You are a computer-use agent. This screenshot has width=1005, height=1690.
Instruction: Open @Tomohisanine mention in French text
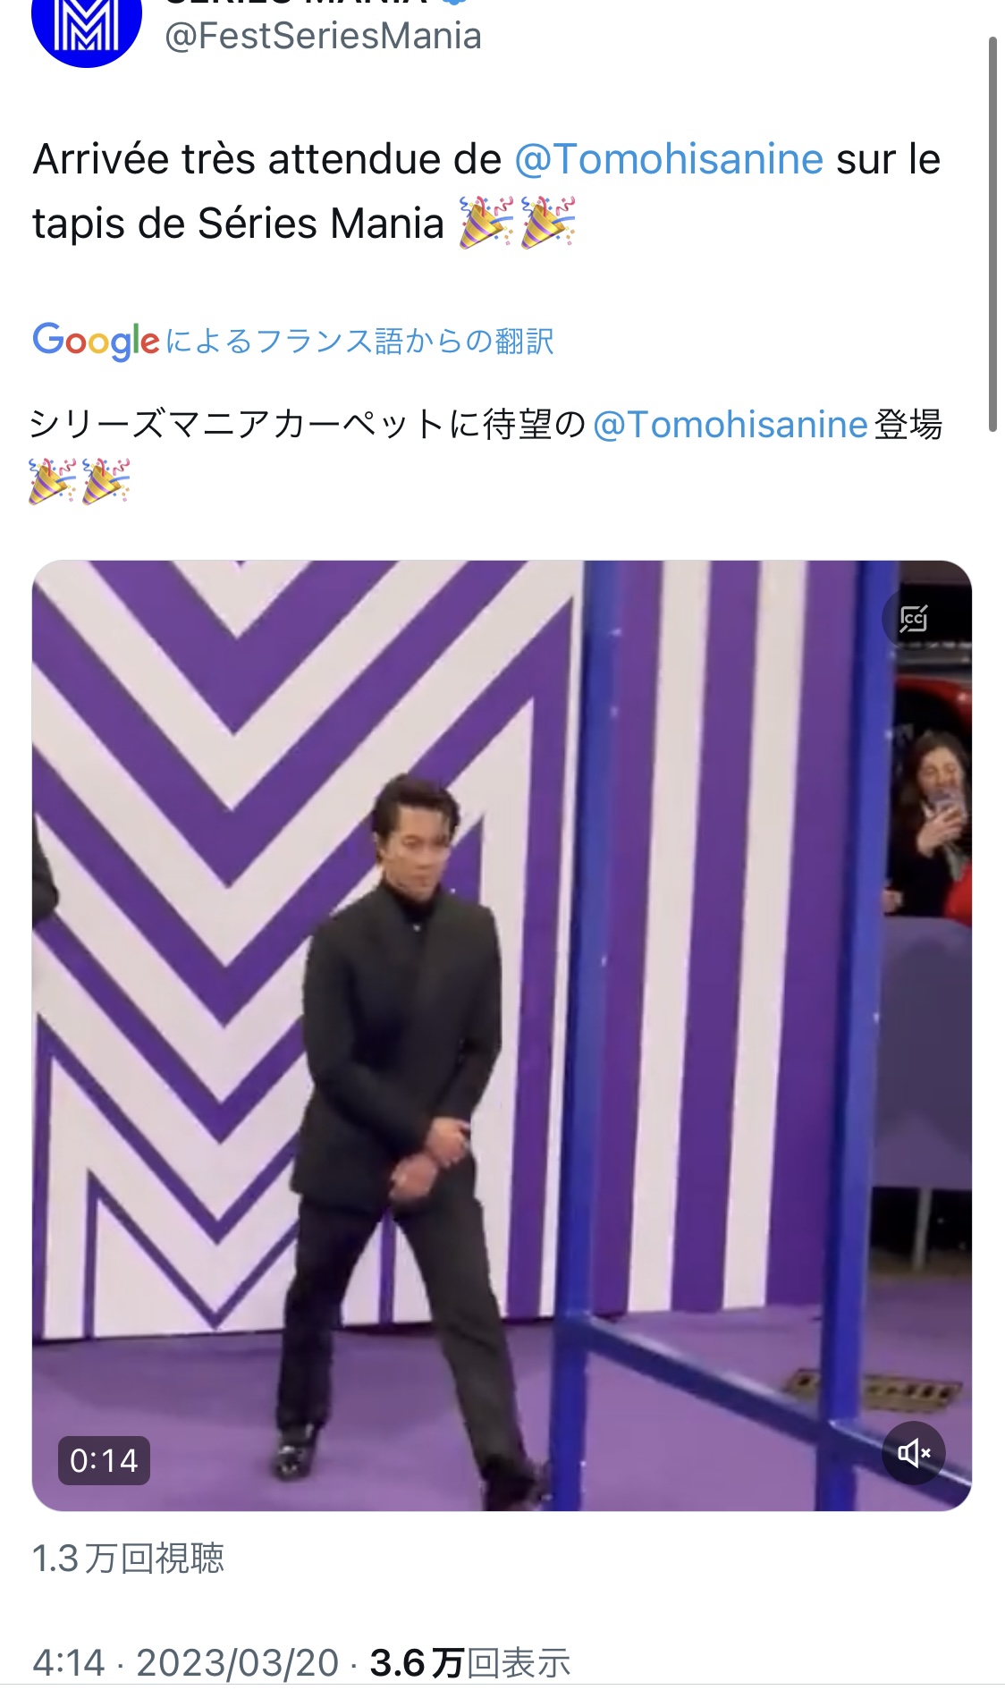[x=669, y=159]
